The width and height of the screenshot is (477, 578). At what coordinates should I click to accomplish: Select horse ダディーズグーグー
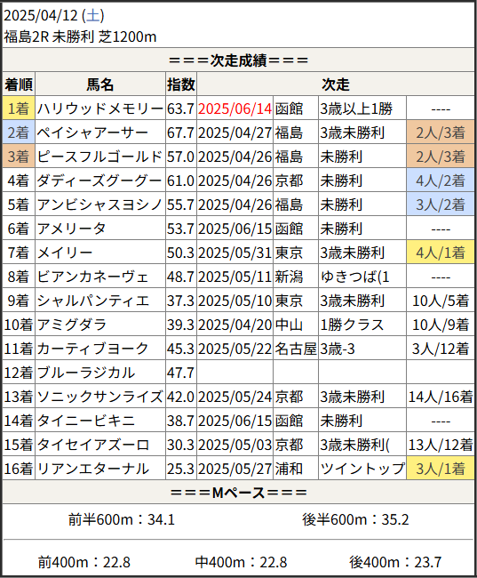click(99, 181)
